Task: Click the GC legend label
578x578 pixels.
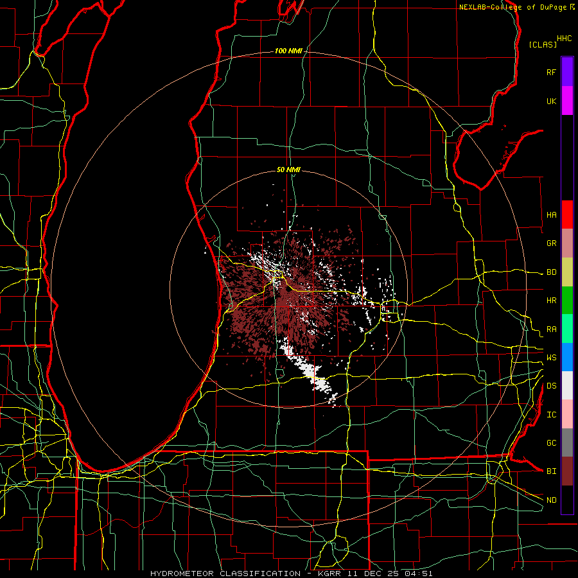Action: point(551,443)
